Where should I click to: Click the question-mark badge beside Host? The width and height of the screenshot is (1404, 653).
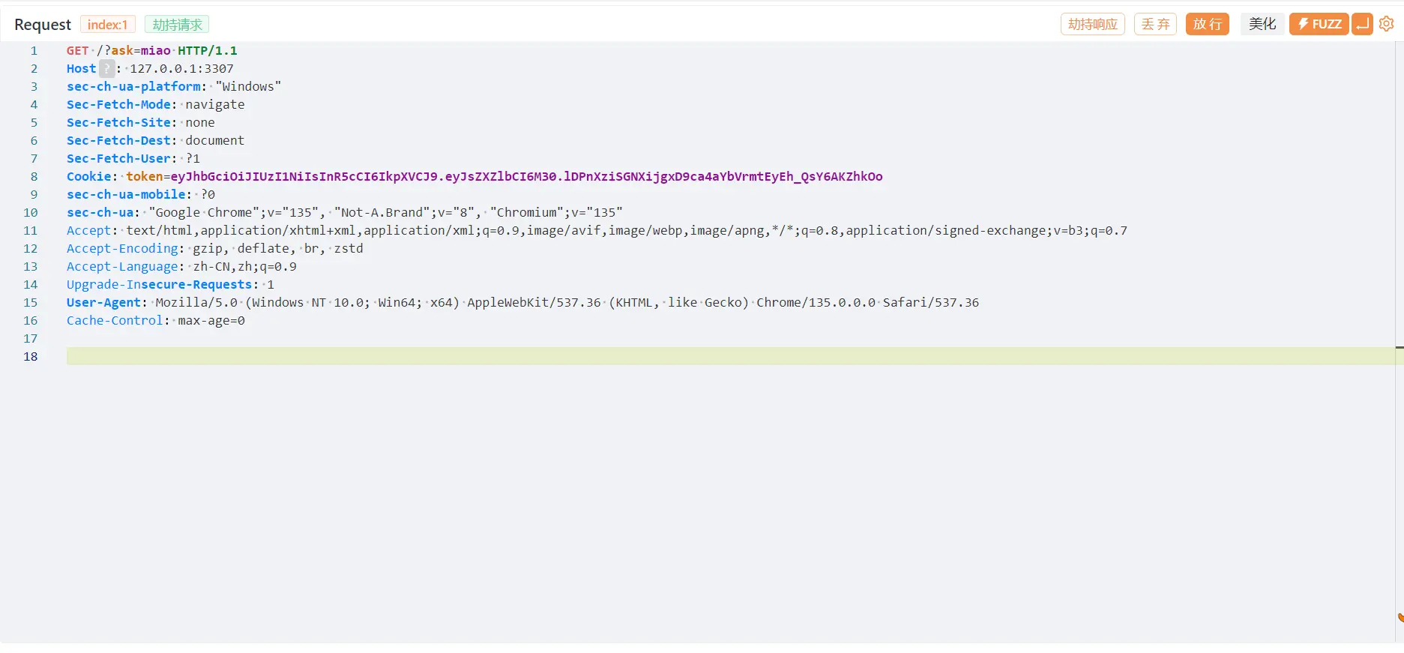107,68
